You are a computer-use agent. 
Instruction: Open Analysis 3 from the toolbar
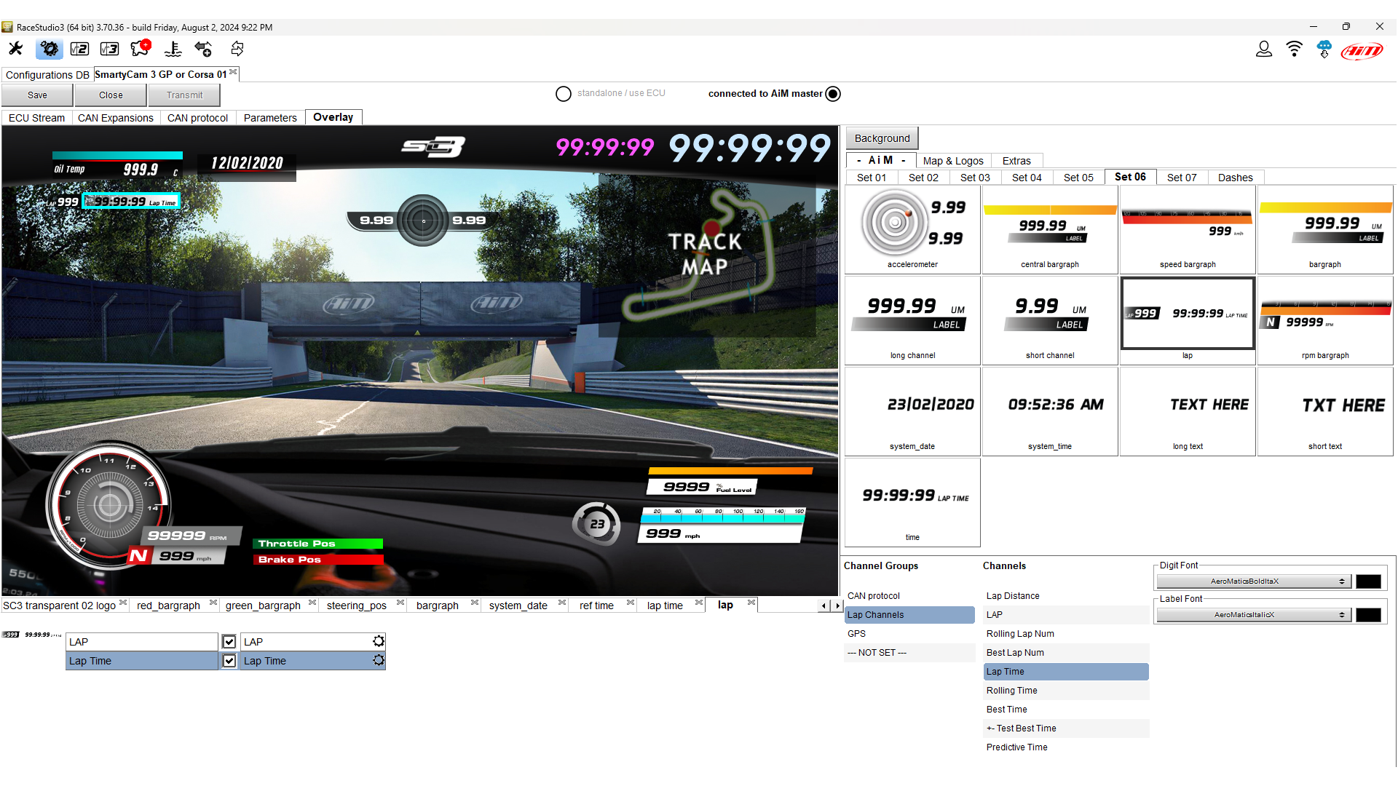(x=109, y=49)
